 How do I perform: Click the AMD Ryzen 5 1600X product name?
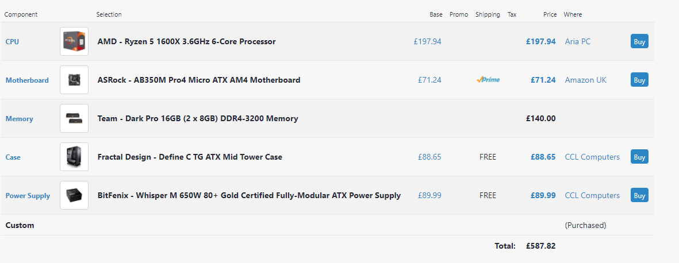[x=186, y=41]
